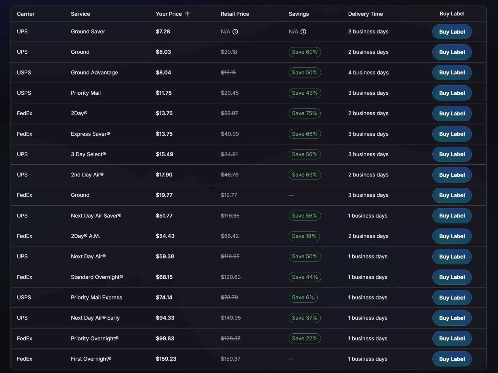
Task: Click the Your Price column header
Action: pyautogui.click(x=169, y=14)
